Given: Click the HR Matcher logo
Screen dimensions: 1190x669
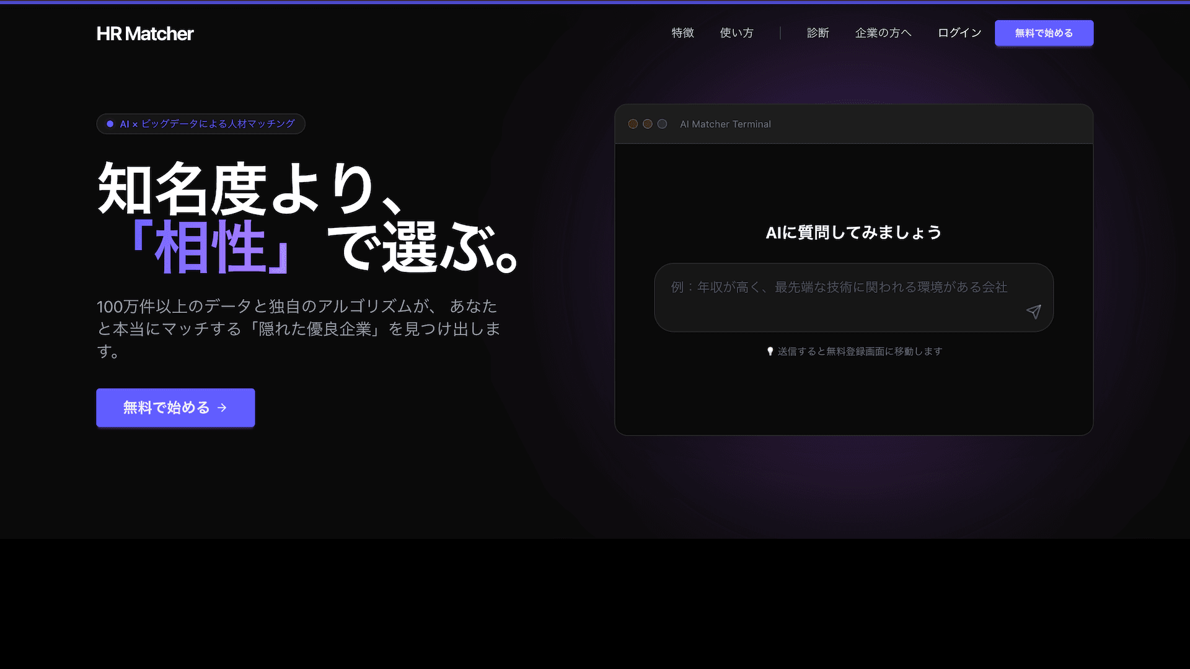Looking at the screenshot, I should coord(144,33).
